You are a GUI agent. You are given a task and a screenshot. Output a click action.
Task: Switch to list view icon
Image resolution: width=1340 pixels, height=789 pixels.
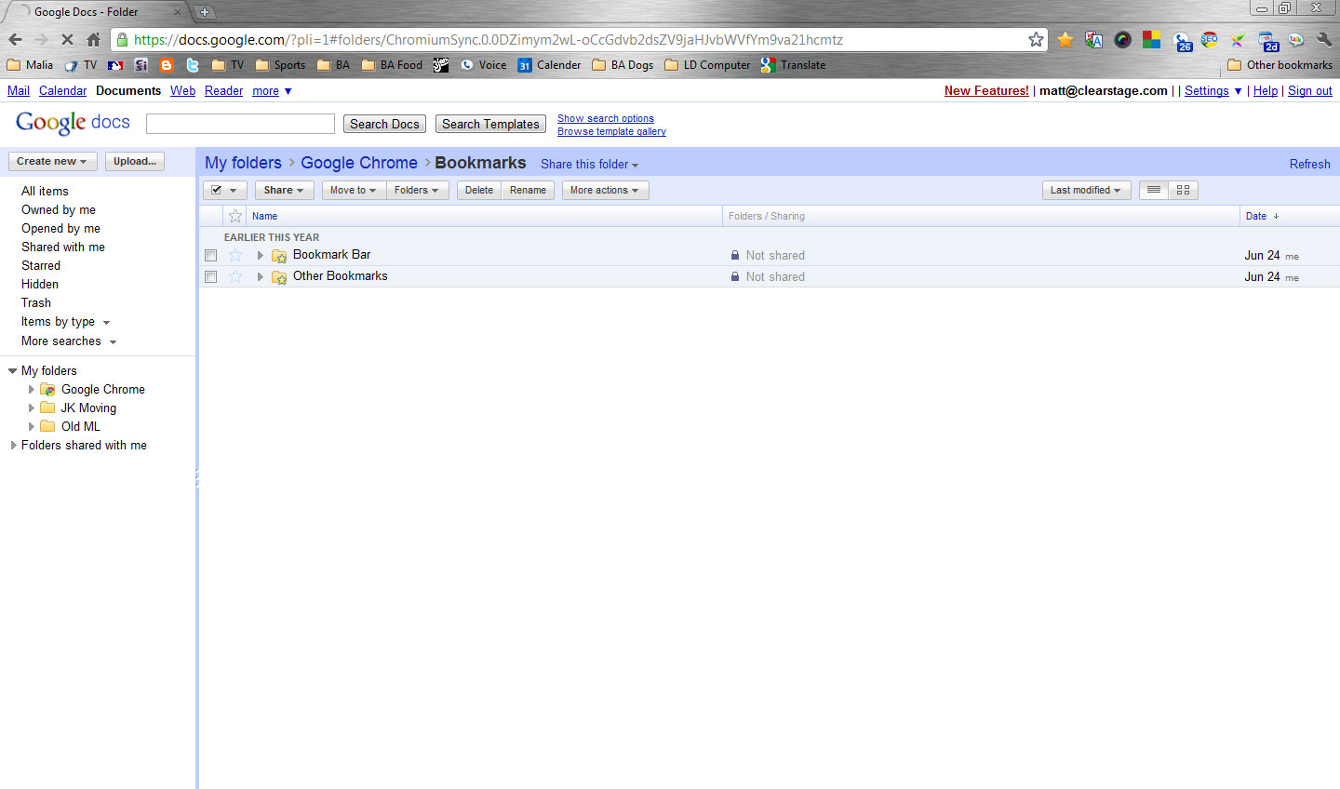1154,190
